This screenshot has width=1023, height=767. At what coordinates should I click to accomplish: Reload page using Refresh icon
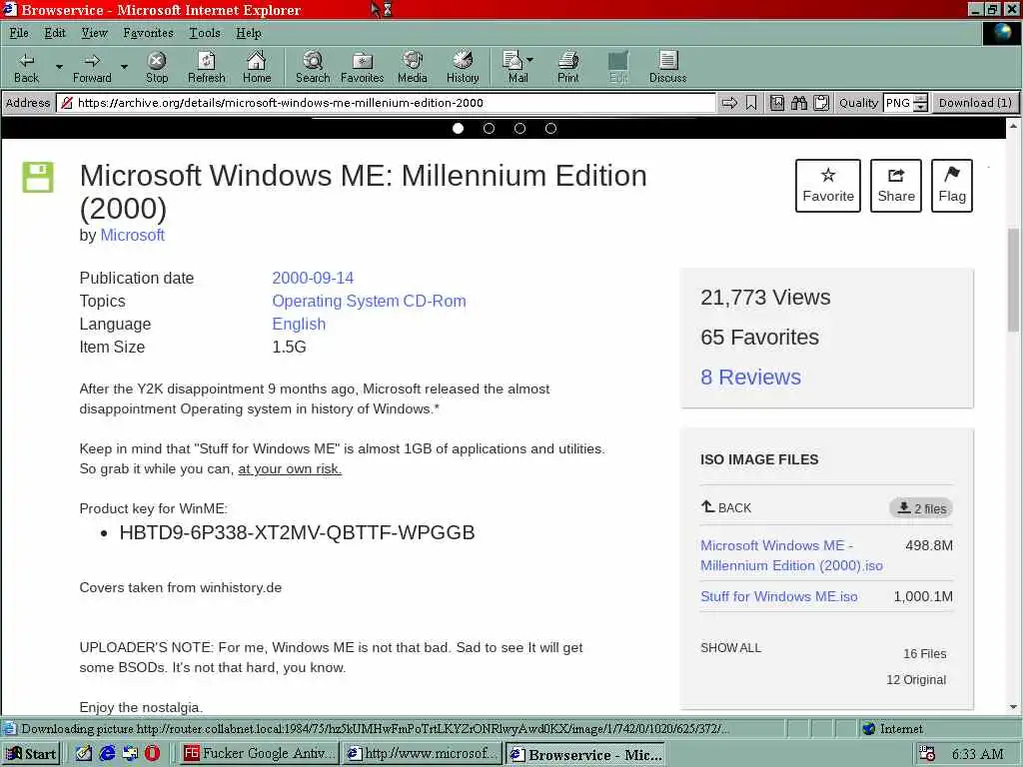pos(206,67)
